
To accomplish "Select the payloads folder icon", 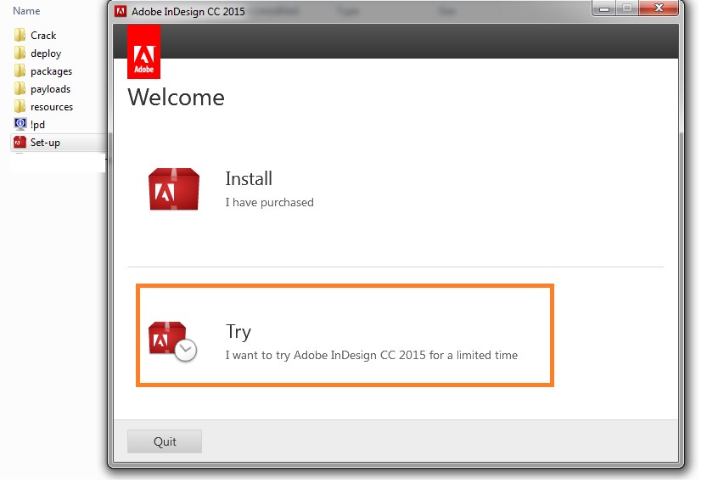I will pyautogui.click(x=20, y=89).
